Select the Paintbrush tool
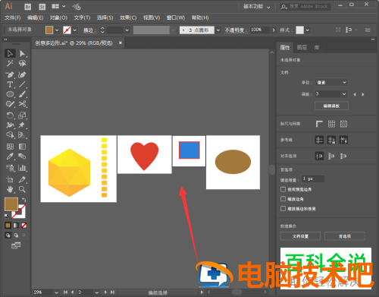379x297 pixels. [x=22, y=94]
